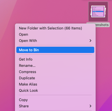Choose New Folder with Selection (66 Items)
Viewport: 112px width, 111px height.
(55, 28)
